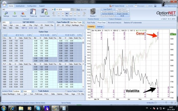Open the calendar picker next to date
Viewport: 178px width, 111px height.
pos(72,9)
